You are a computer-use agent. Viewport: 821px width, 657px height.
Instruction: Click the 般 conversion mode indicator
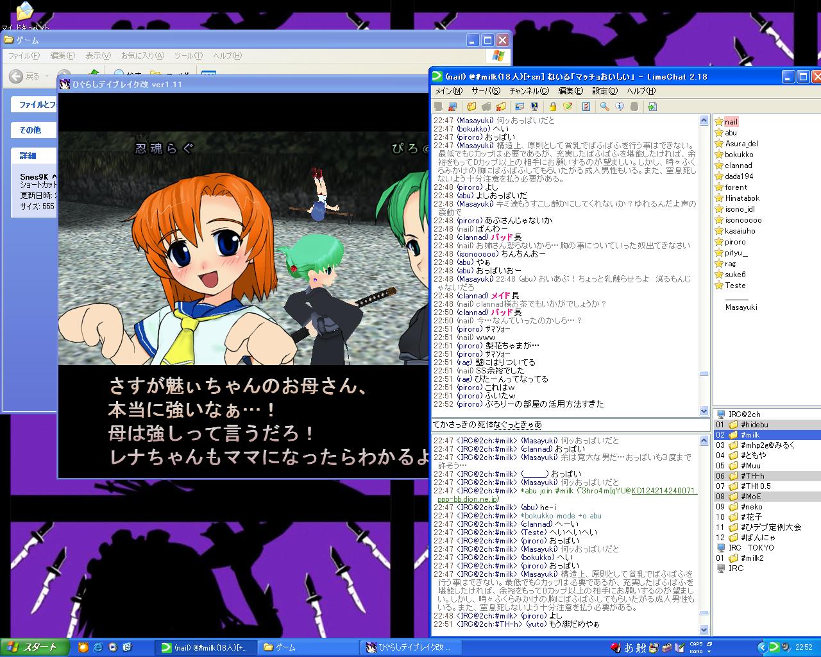[641, 647]
